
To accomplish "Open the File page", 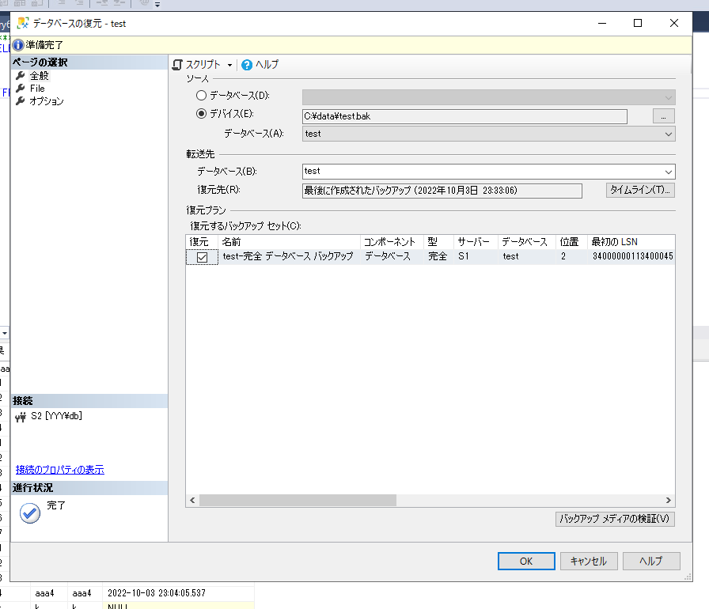I will pyautogui.click(x=37, y=88).
